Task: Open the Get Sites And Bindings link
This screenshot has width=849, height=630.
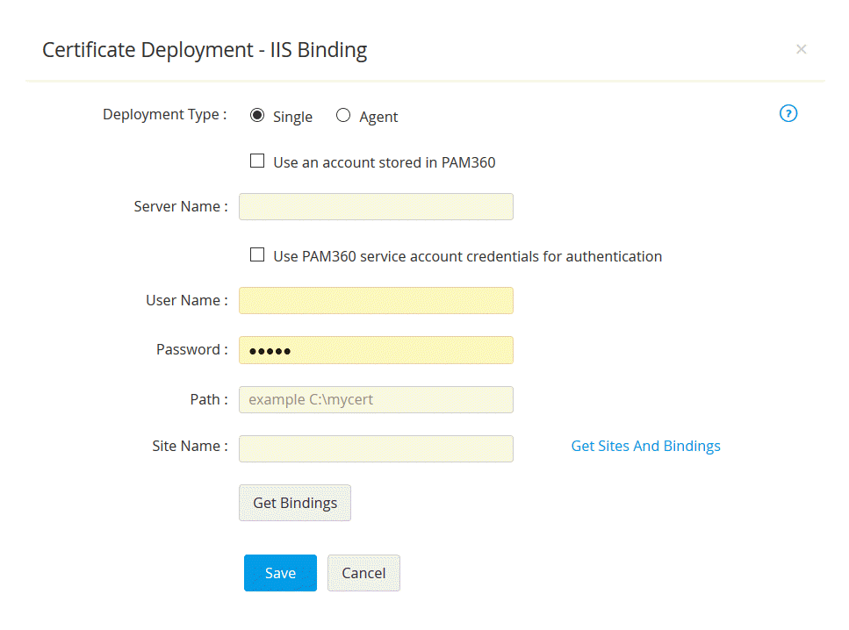Action: (645, 446)
